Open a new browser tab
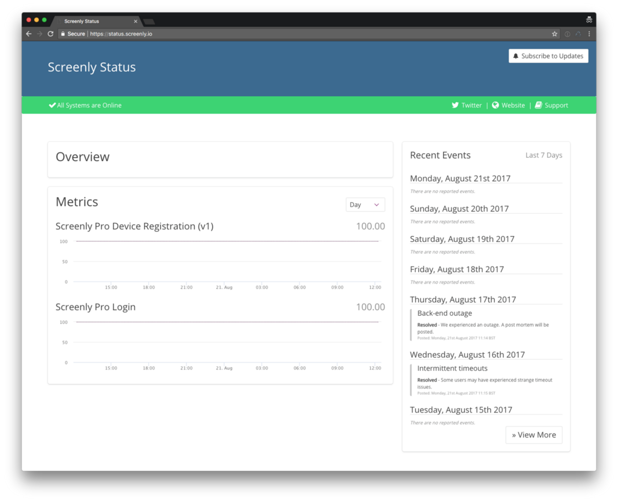The image size is (618, 502). click(x=149, y=22)
